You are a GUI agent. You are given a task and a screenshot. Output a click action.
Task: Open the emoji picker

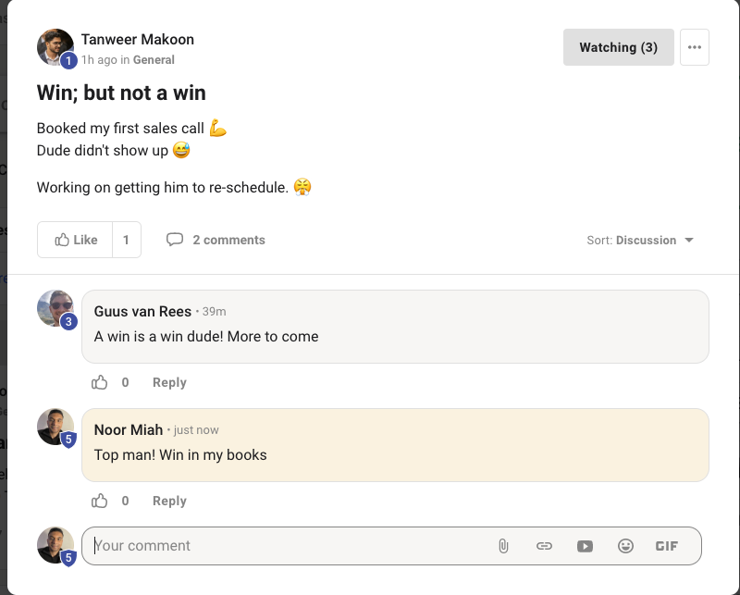tap(626, 546)
